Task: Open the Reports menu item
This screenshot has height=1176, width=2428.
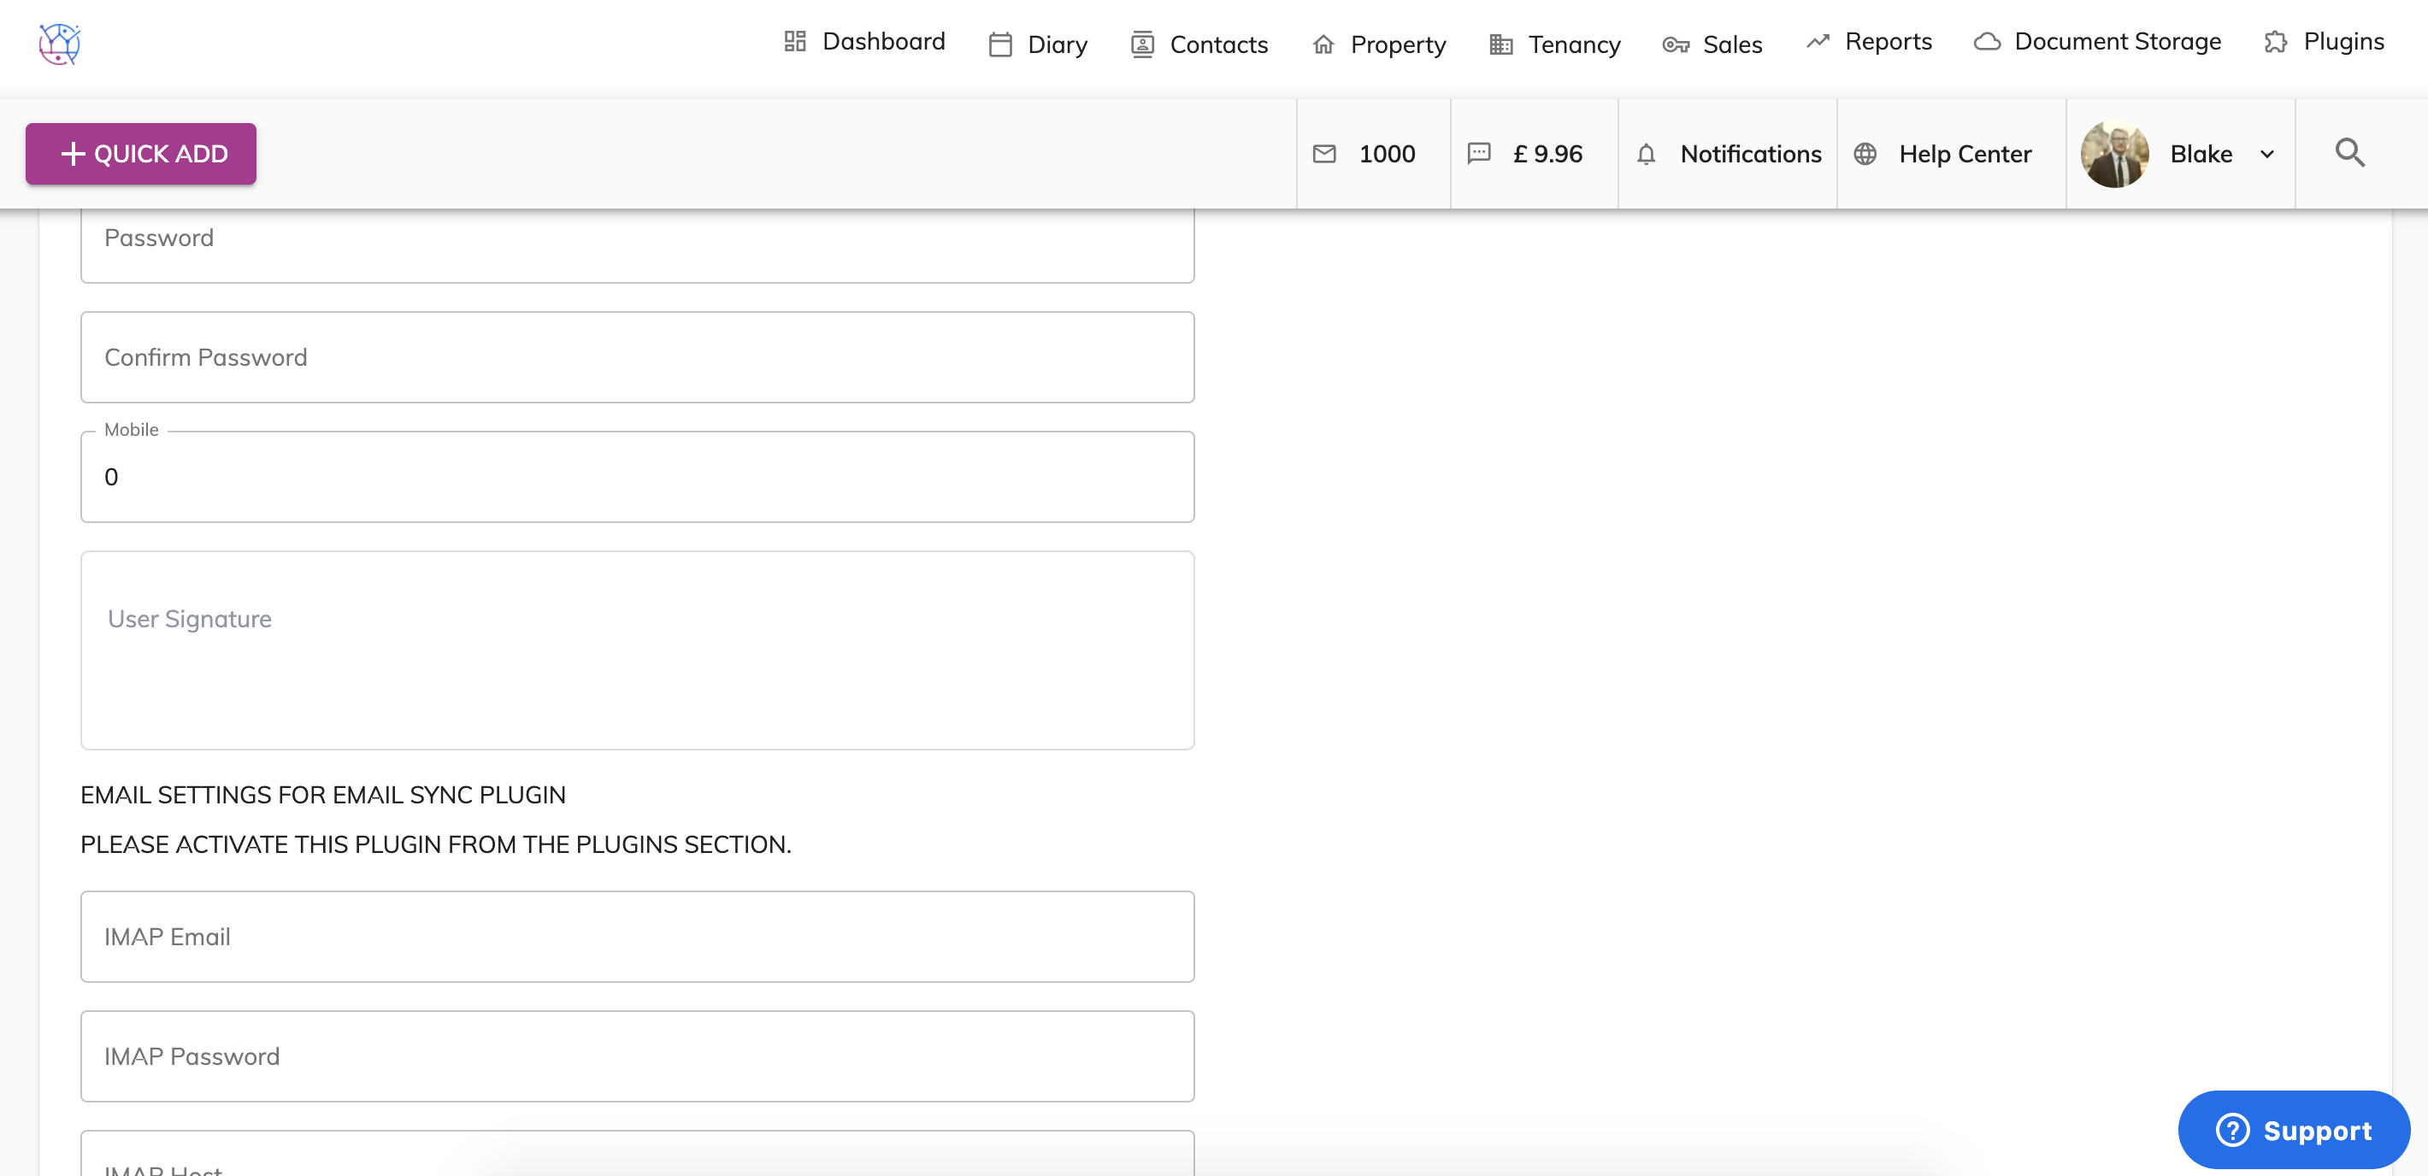Action: [x=1869, y=42]
